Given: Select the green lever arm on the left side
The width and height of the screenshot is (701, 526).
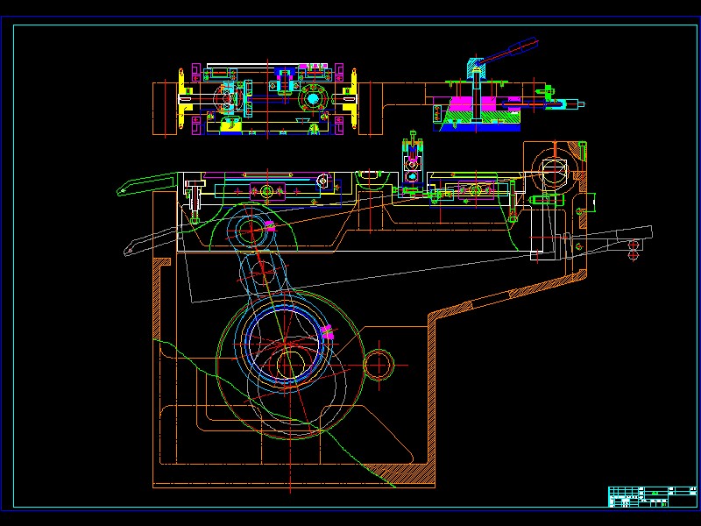Looking at the screenshot, I should tap(146, 184).
